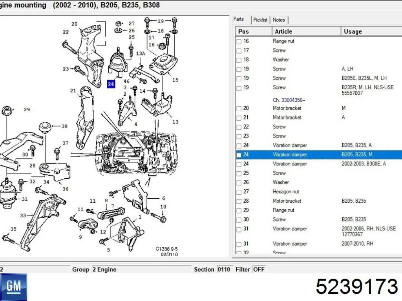This screenshot has width=402, height=301.
Task: Click bracket part 6 in diagram
Action: pos(135,197)
